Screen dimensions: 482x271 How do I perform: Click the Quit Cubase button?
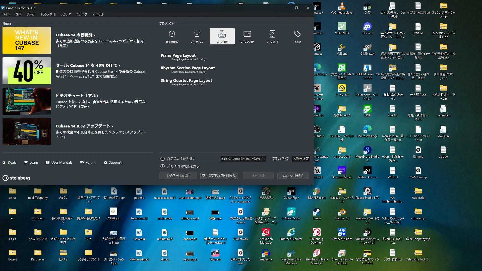[x=293, y=176]
